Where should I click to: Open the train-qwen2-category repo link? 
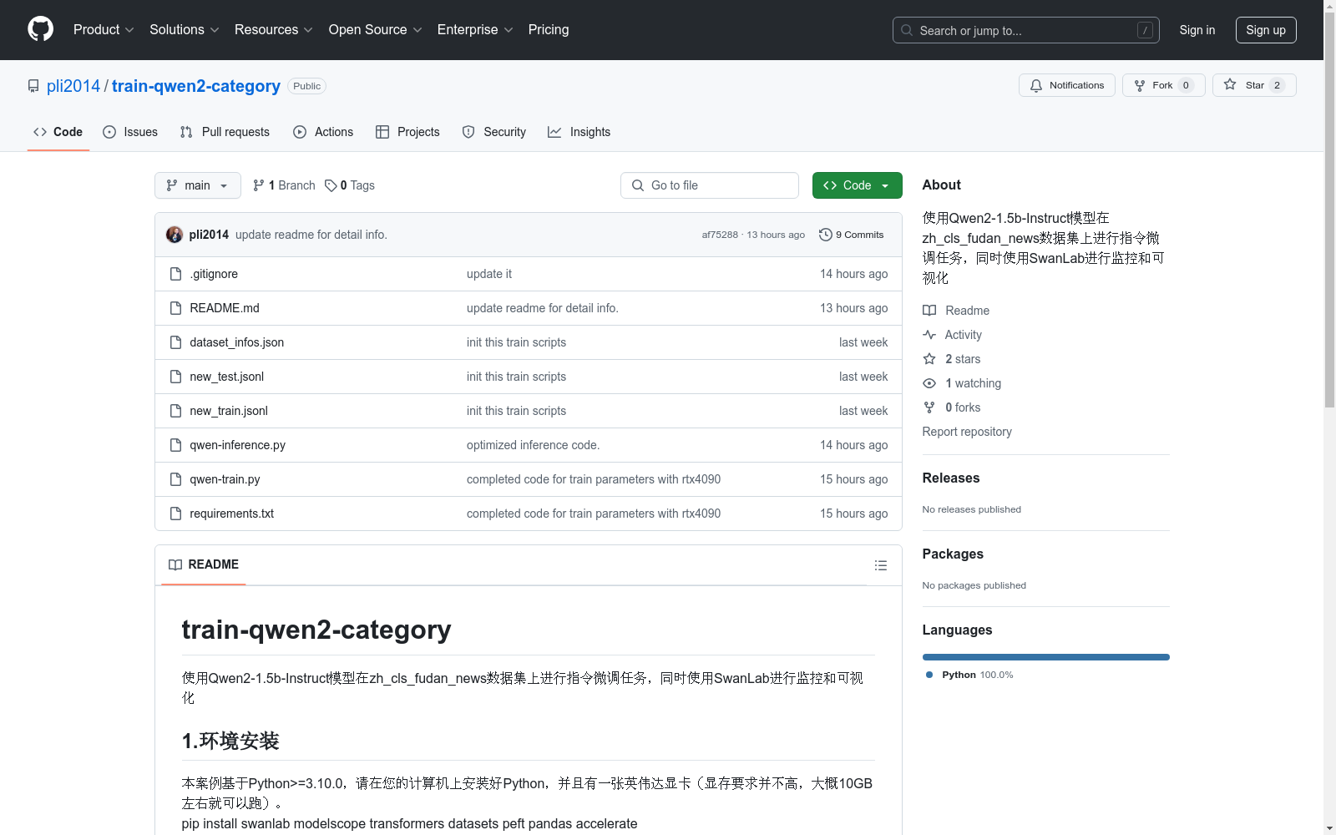click(x=196, y=86)
